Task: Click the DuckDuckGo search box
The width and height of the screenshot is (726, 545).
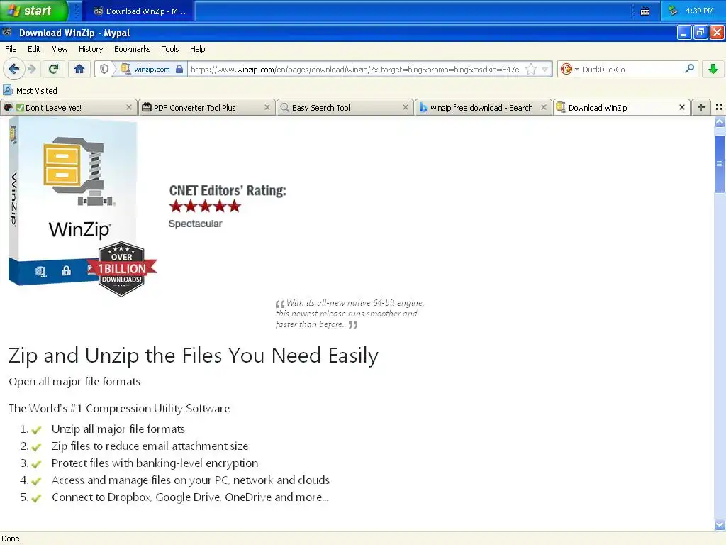Action: [631, 69]
